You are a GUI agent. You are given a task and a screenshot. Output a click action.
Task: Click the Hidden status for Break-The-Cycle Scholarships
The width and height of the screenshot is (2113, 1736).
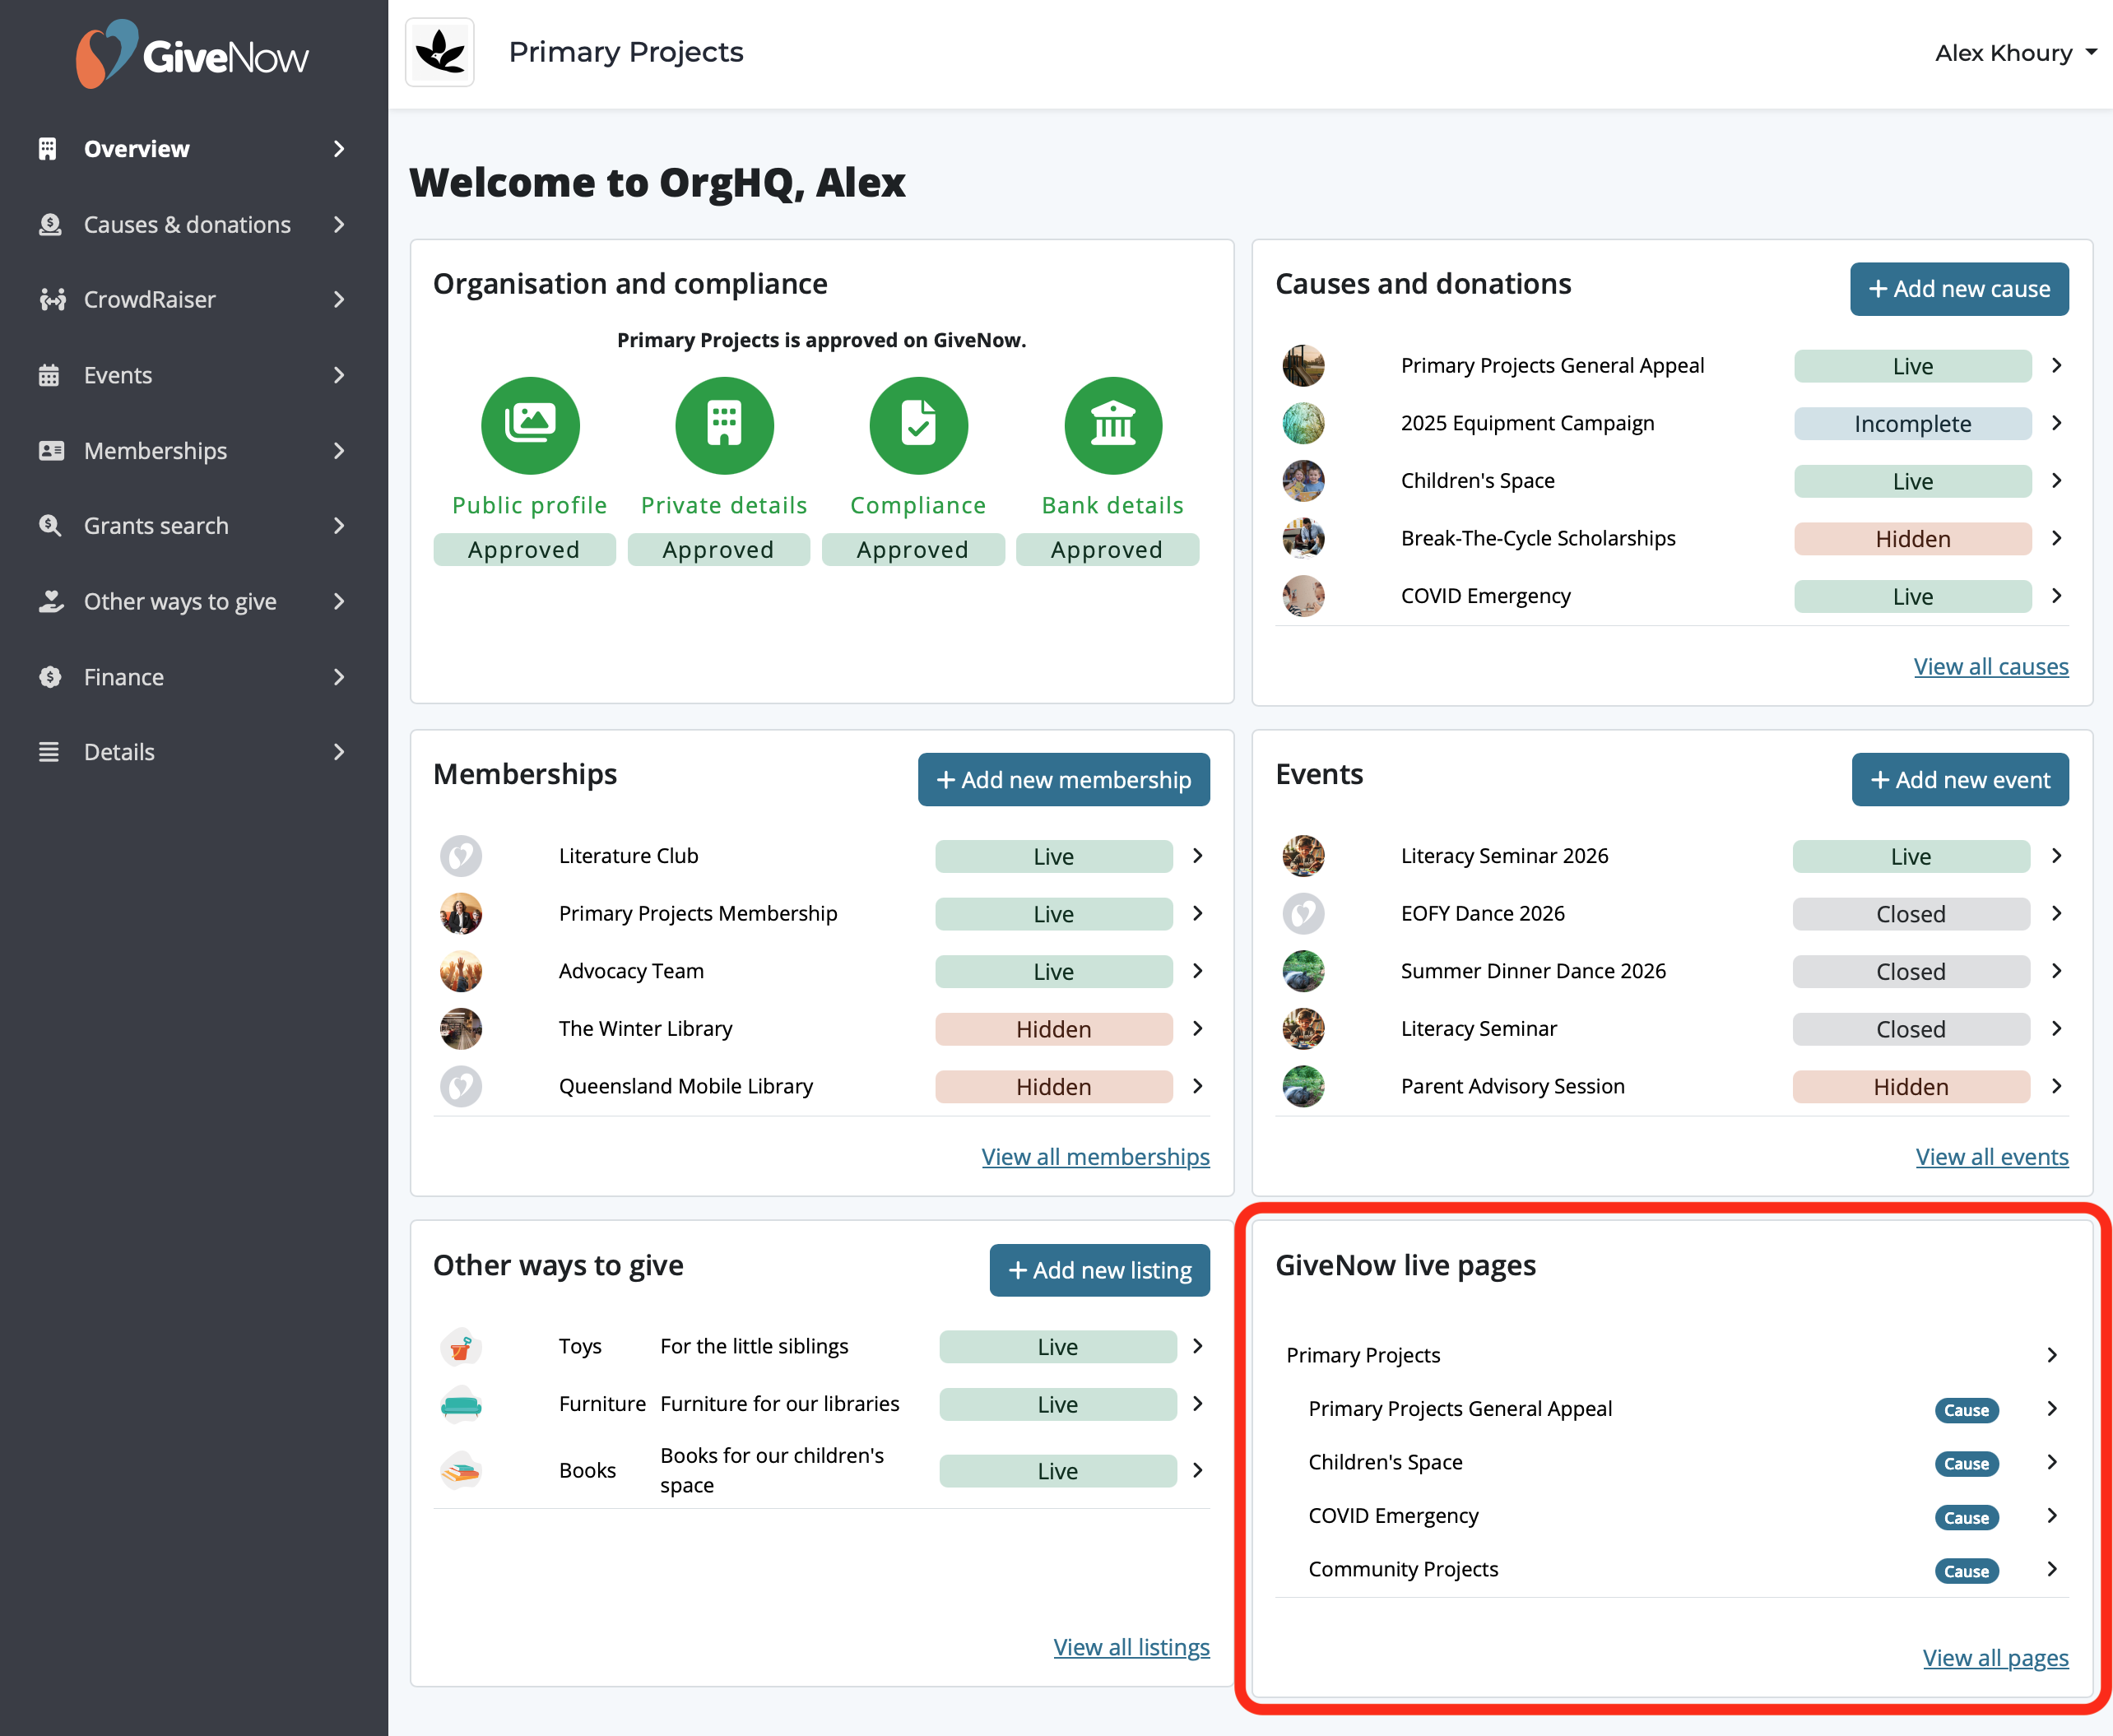tap(1913, 539)
